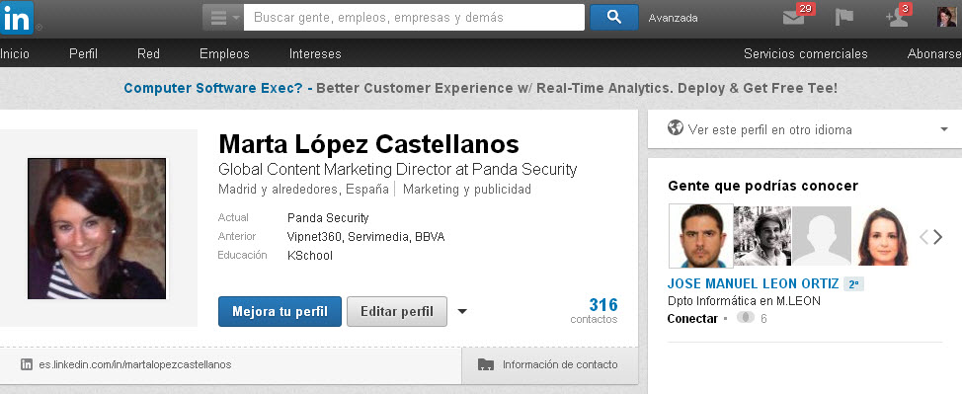
Task: Click Editar perfil button
Action: (397, 312)
